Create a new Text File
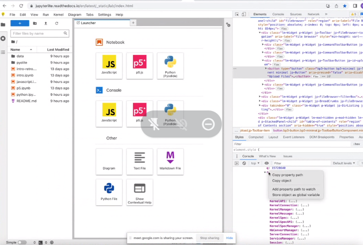The image size is (363, 245). tap(140, 162)
